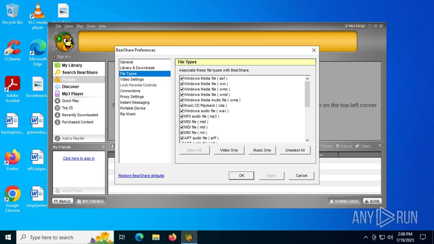Viewport: 434px width, 244px height.
Task: Open the greeneduc Word document
Action: tap(38, 124)
